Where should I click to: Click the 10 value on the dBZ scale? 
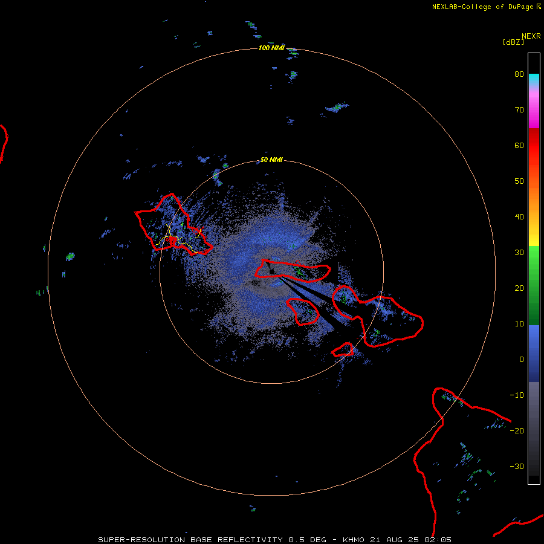click(x=519, y=324)
